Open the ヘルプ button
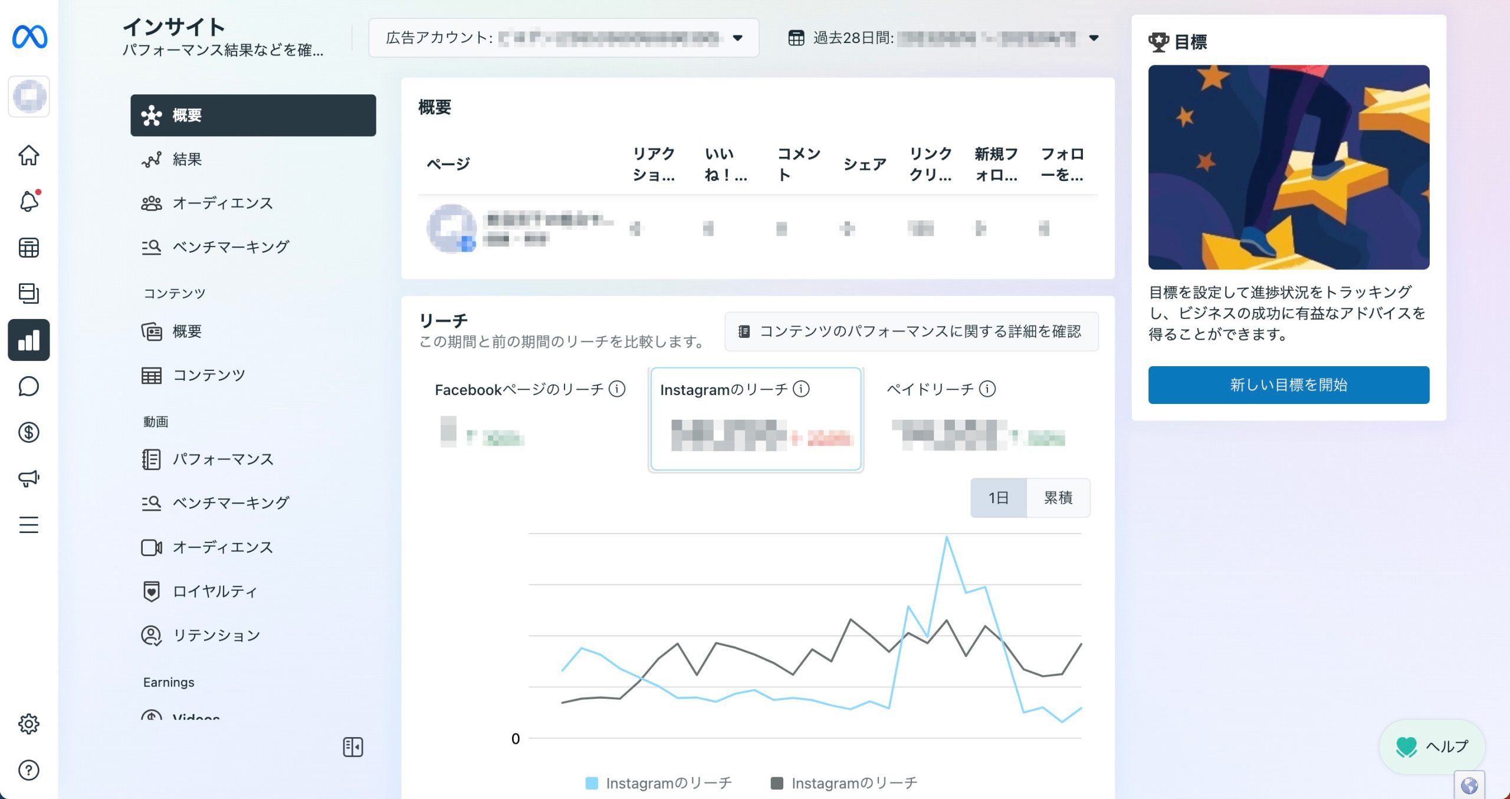 (1432, 747)
